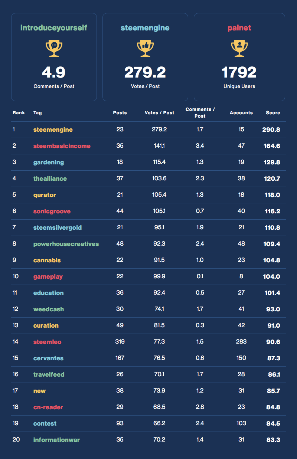Select comments value 2.4 in powerhousecreatives row

(200, 244)
